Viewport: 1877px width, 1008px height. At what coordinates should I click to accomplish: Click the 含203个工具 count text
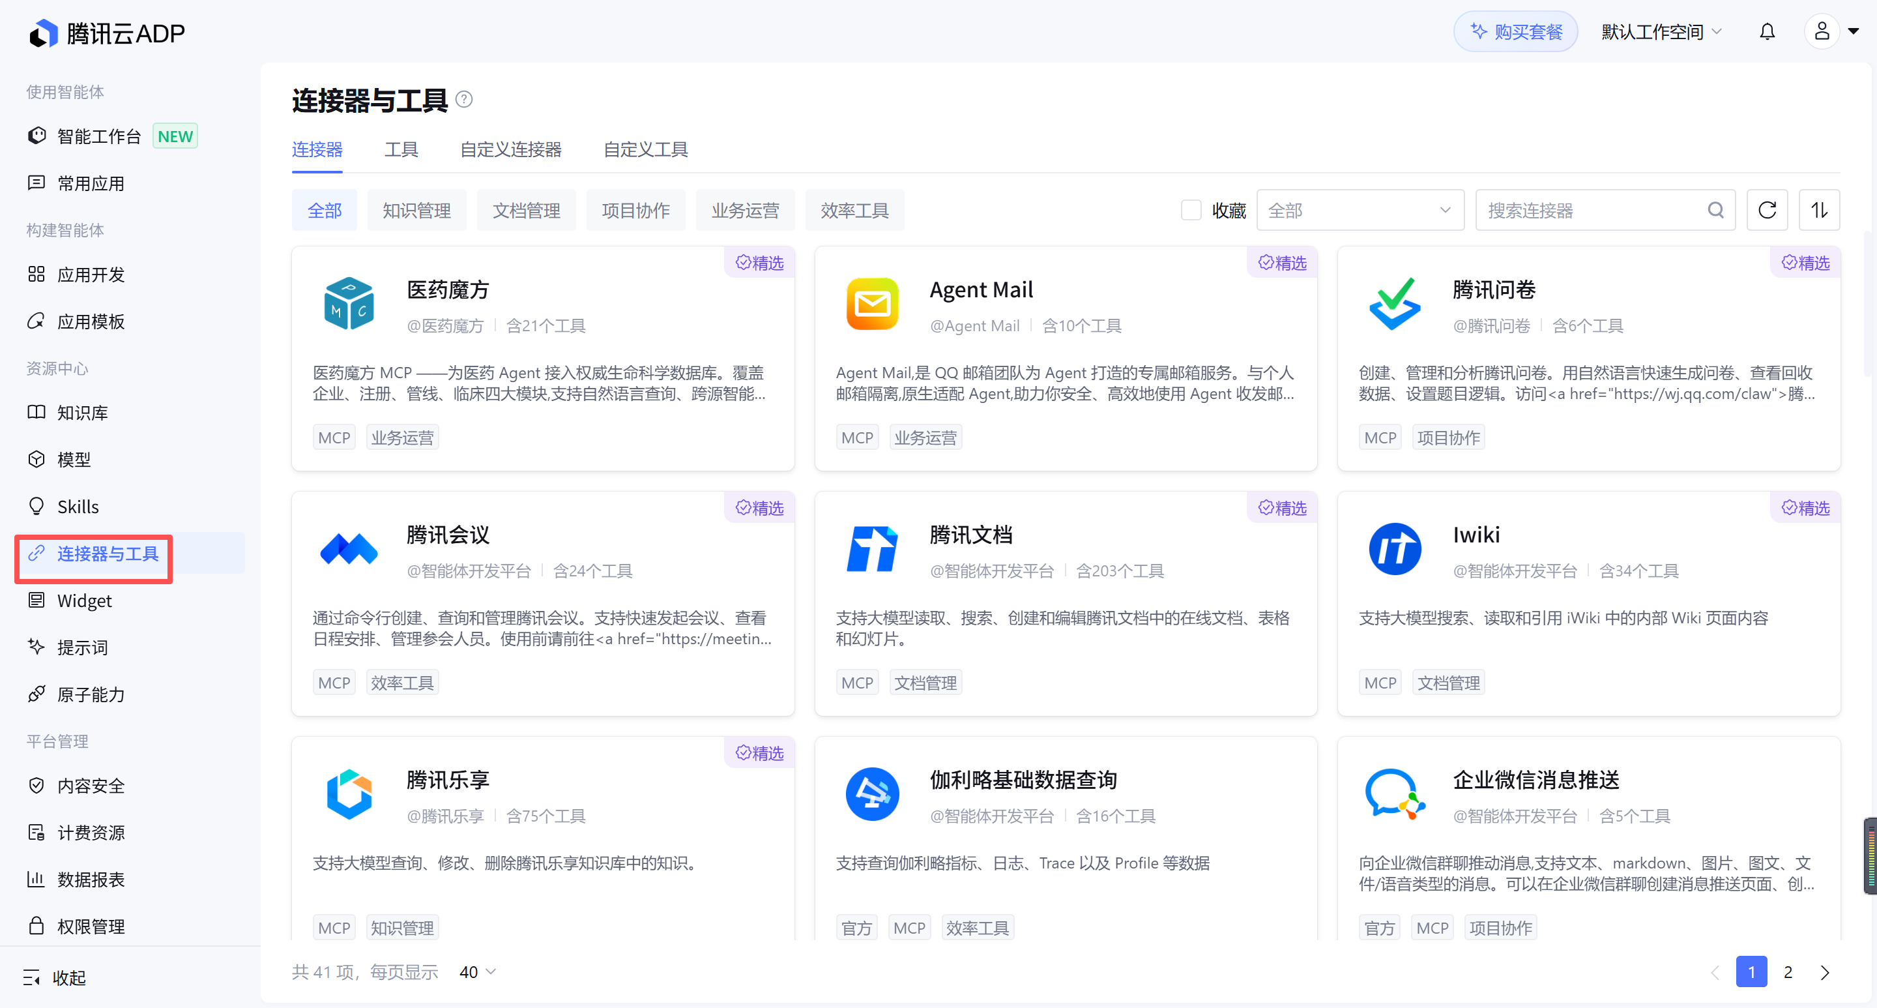coord(1120,571)
